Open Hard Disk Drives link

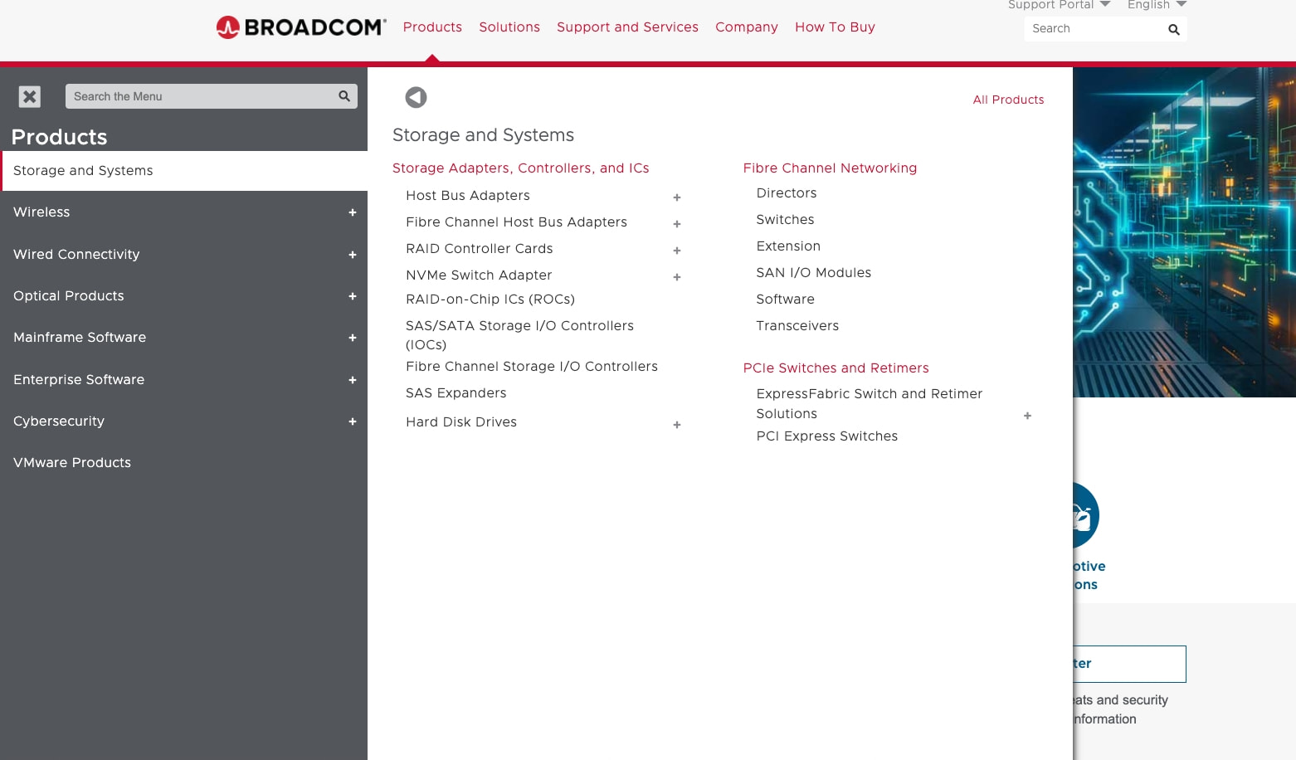[x=461, y=422]
